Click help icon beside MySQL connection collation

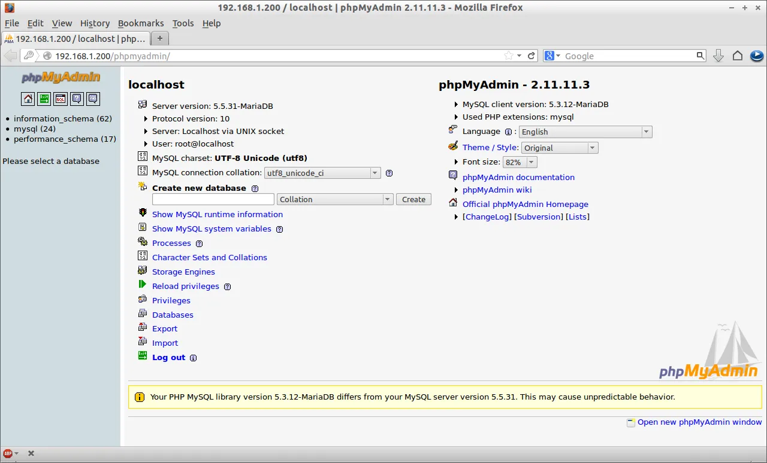(x=389, y=173)
